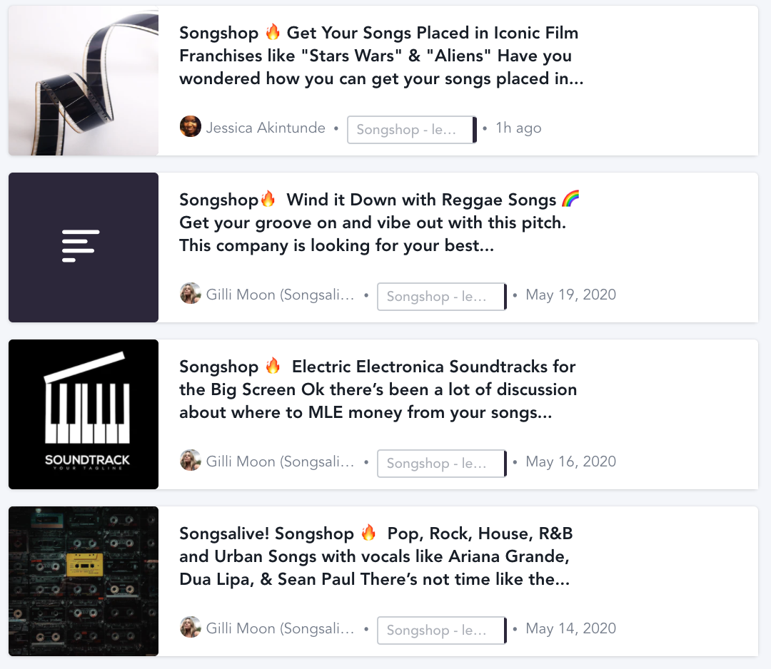Open the cassette tapes thumbnail image

(x=84, y=581)
